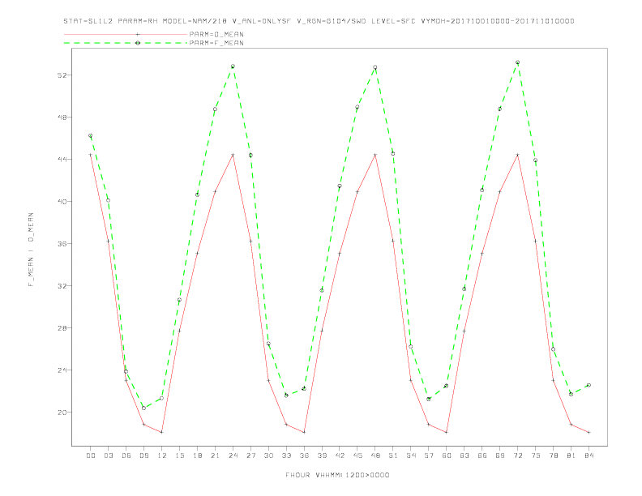Click the y-axis tick label 52
Screen dimensions: 642x496
click(62, 75)
